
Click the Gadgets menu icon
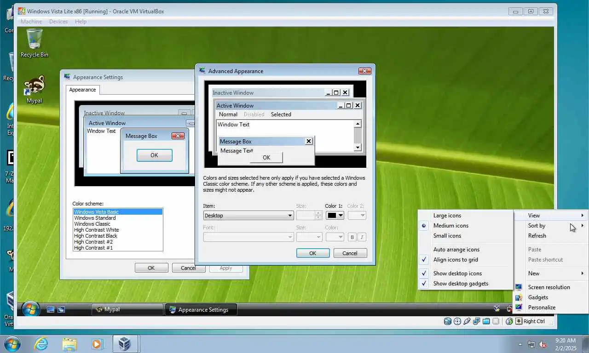click(519, 297)
